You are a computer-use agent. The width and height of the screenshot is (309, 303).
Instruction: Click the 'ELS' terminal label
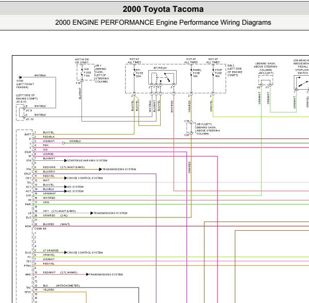point(29,217)
